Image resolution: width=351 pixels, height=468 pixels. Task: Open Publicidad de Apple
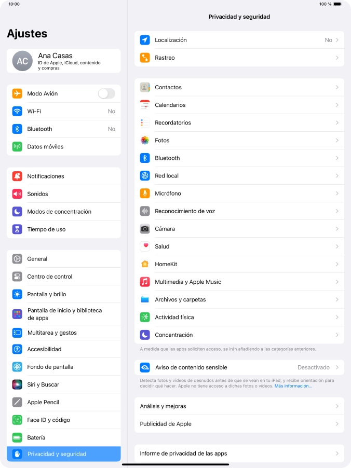click(239, 424)
